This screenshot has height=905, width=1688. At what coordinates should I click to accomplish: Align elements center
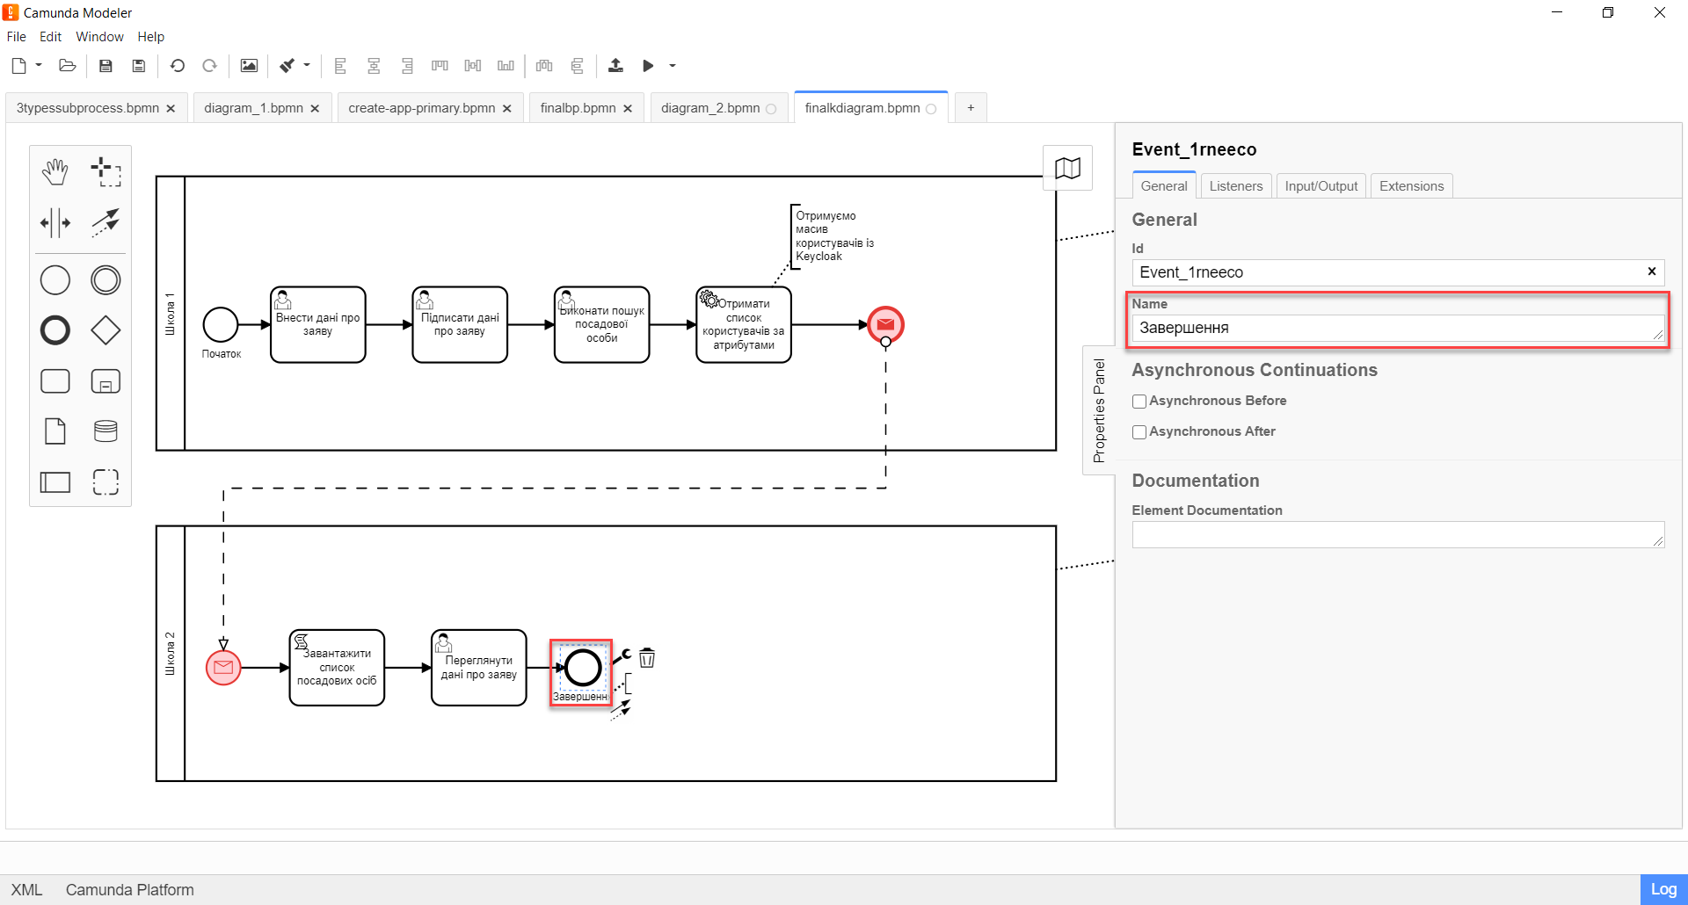click(x=374, y=66)
